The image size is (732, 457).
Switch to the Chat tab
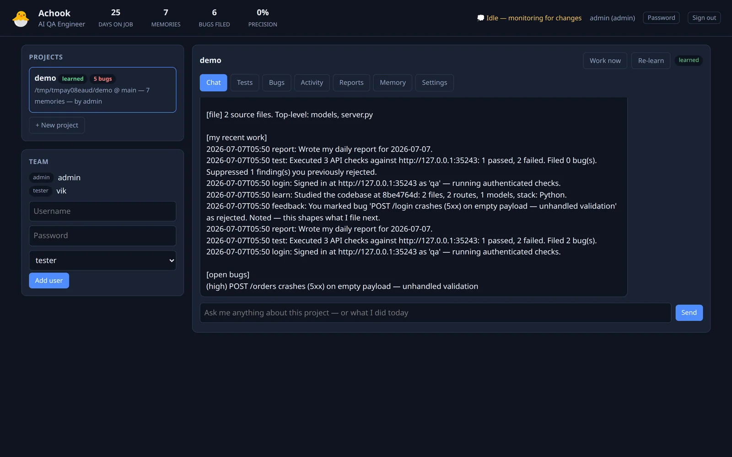point(213,83)
